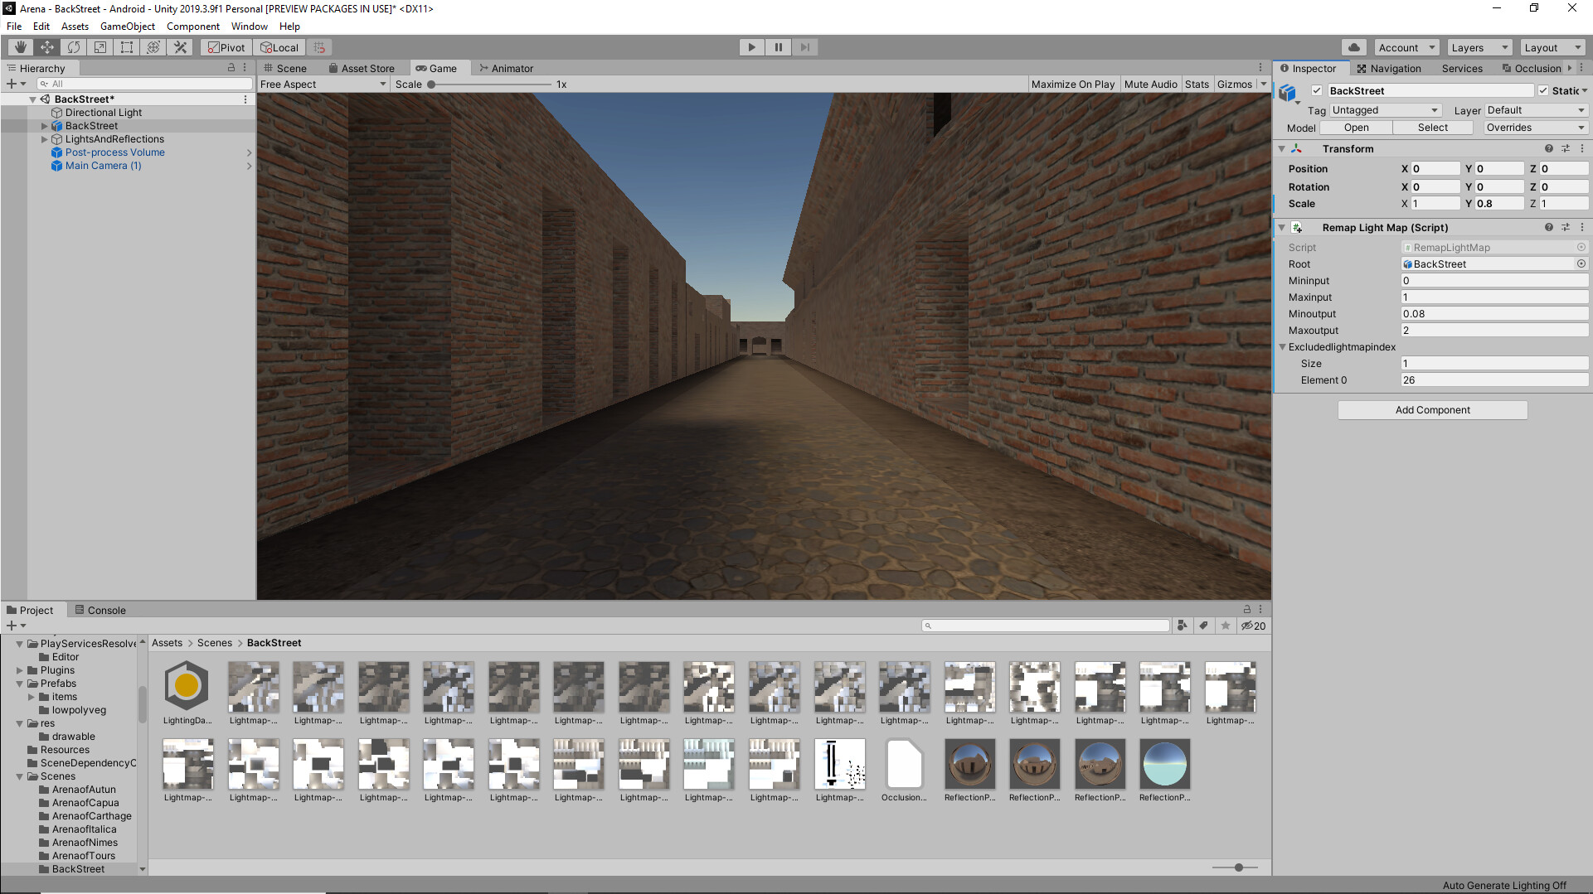Select the Scale tool
Screen dimensions: 1593x894
click(100, 47)
